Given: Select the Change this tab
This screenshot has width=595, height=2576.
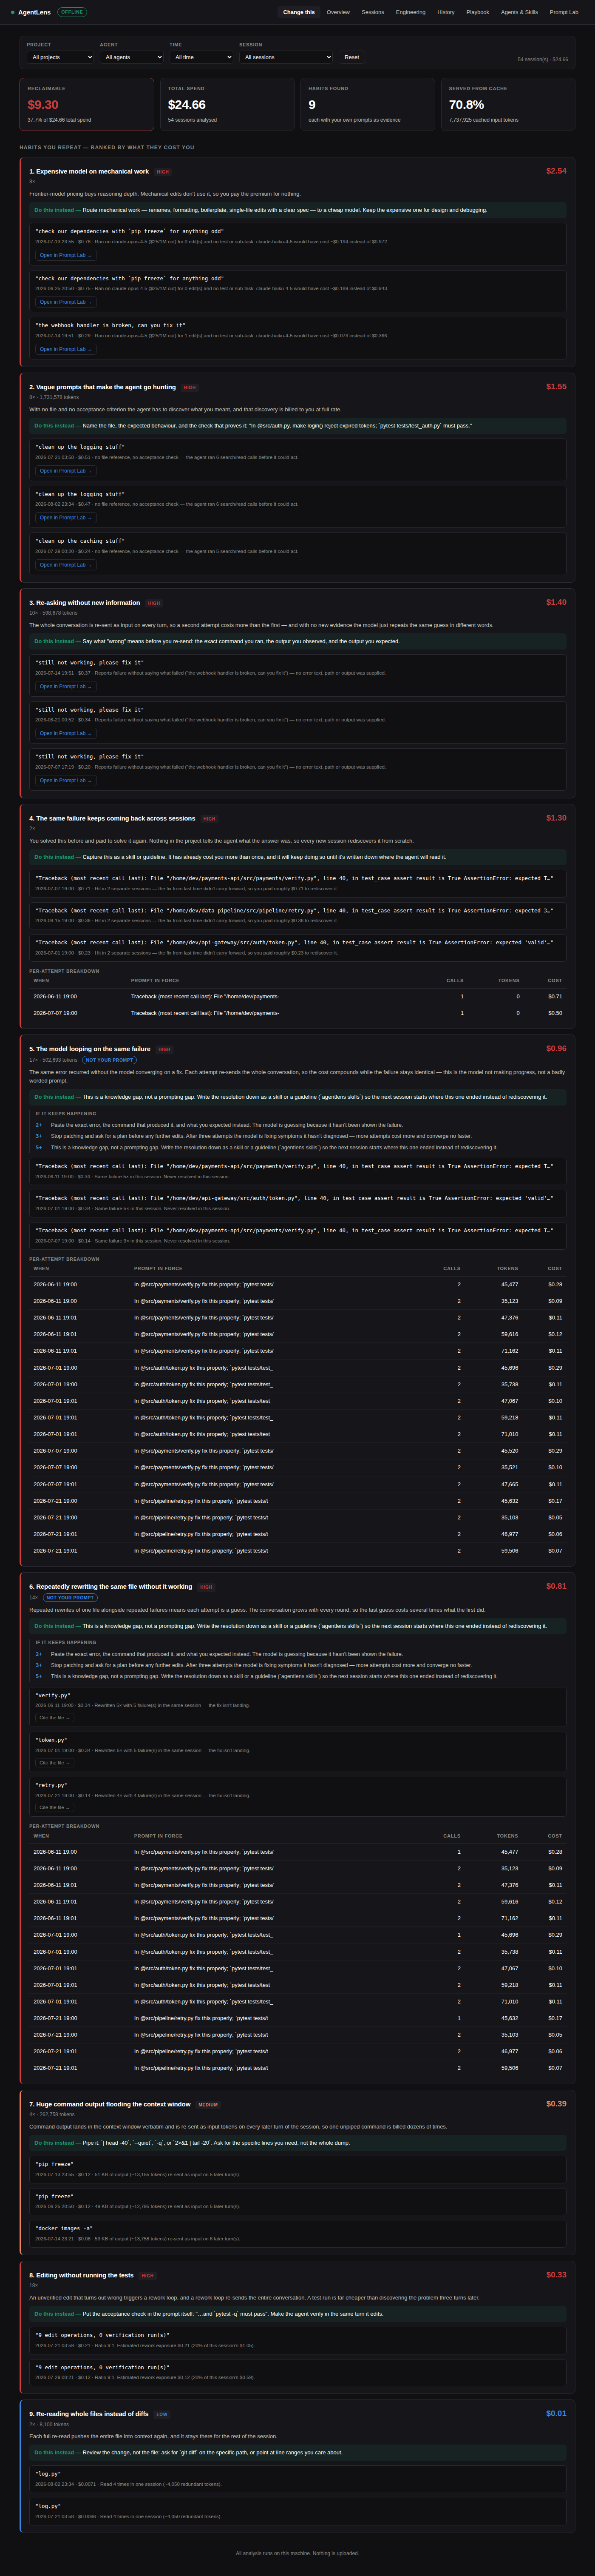Looking at the screenshot, I should 298,12.
